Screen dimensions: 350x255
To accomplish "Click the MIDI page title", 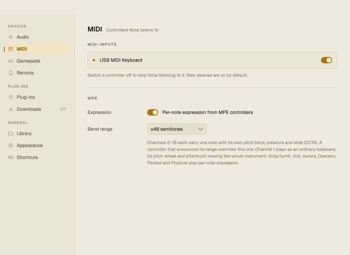I will point(95,29).
